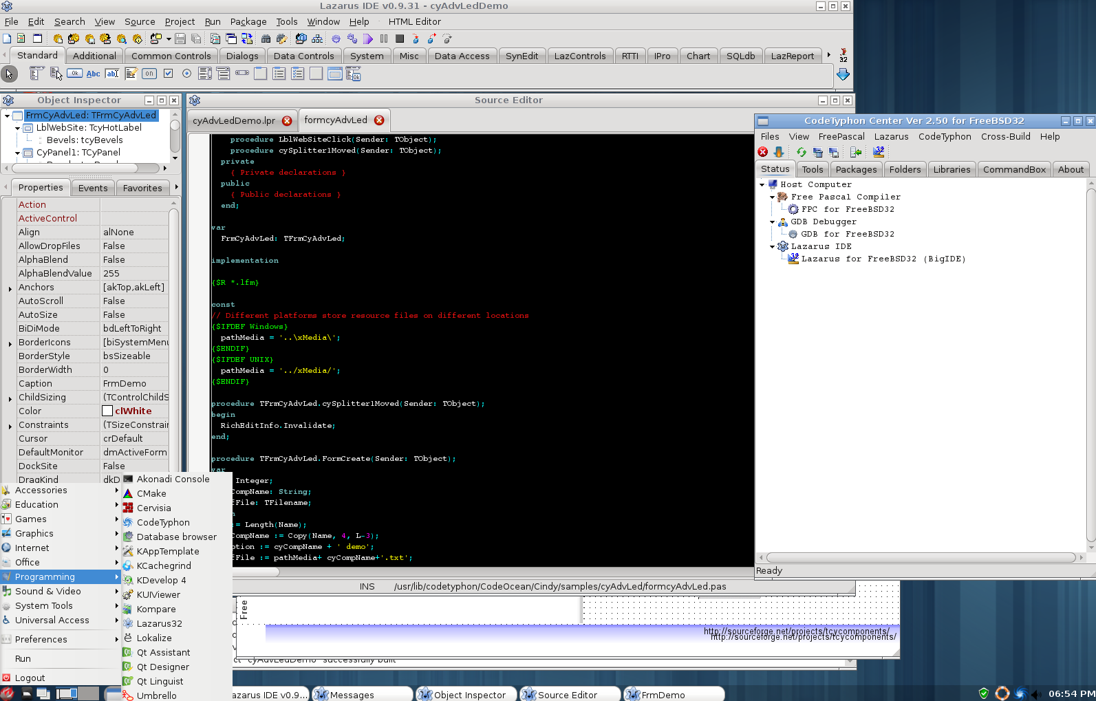Click the Pause execution icon

coord(384,39)
